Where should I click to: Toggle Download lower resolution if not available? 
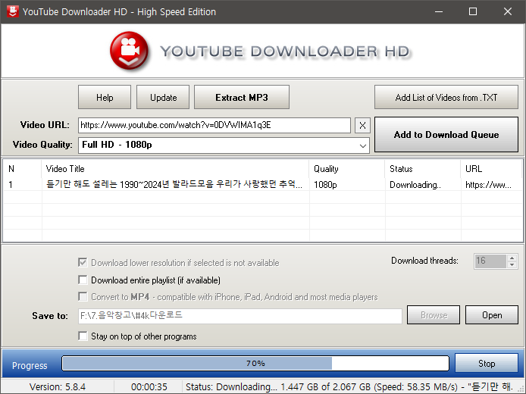[83, 262]
